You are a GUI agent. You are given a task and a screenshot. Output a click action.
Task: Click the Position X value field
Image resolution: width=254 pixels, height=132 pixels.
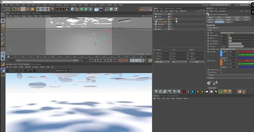pyautogui.click(x=162, y=53)
